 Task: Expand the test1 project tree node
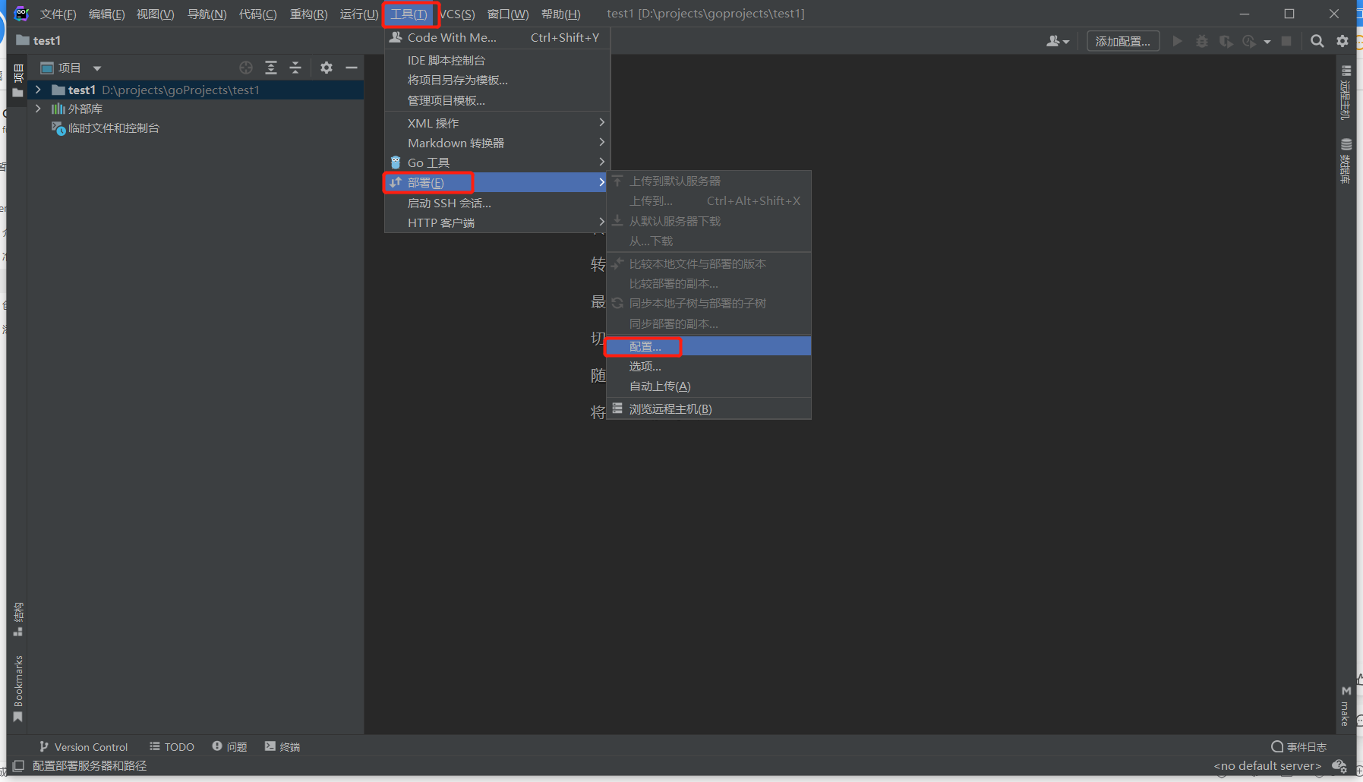pyautogui.click(x=38, y=90)
